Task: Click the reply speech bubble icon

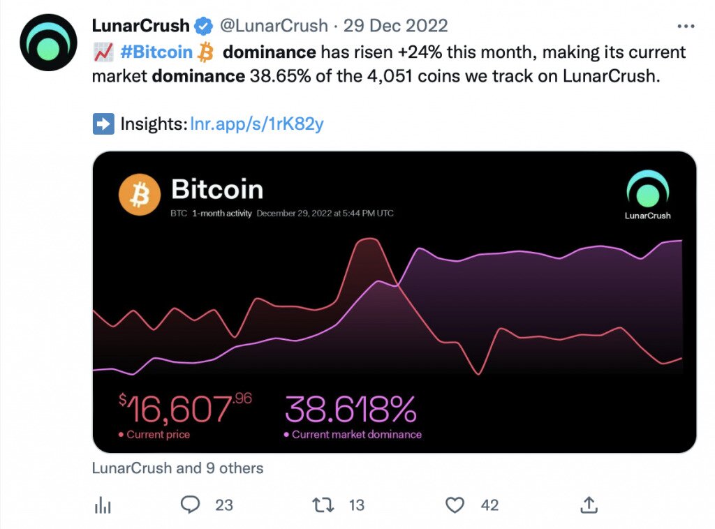Action: (191, 505)
